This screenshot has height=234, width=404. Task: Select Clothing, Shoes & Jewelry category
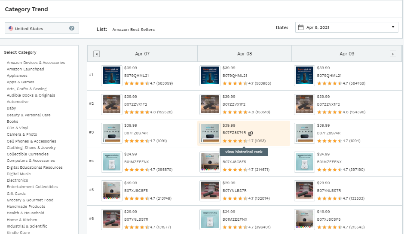31,148
